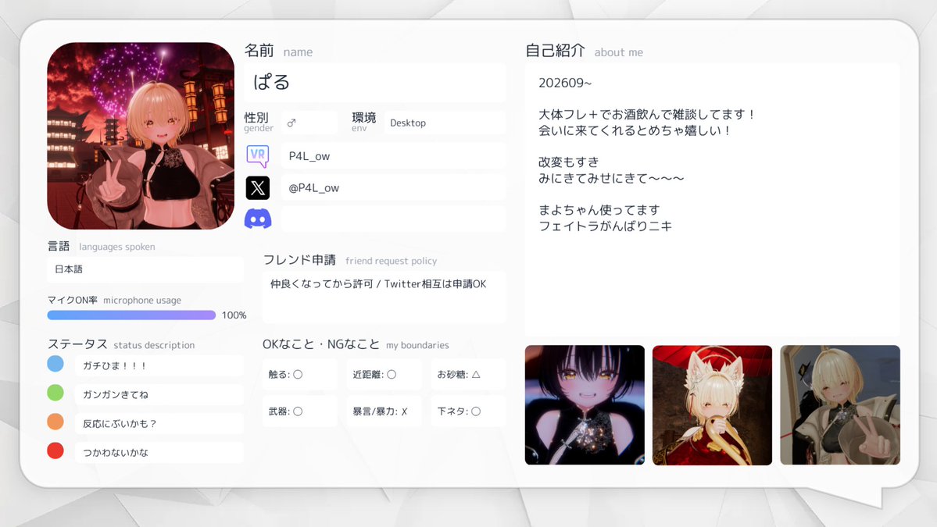Click the microphone usage 100% bar
The width and height of the screenshot is (937, 527).
pos(131,315)
